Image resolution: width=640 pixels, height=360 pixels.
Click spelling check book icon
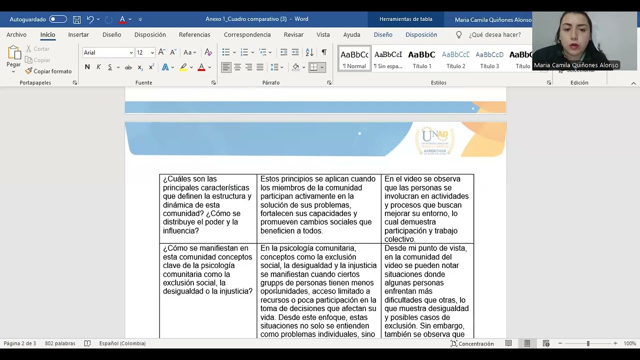pos(87,343)
